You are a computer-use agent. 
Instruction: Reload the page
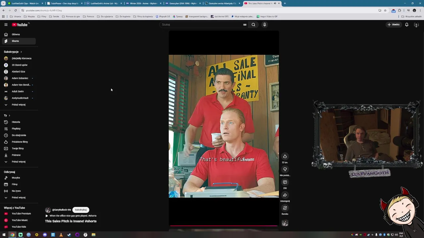(15, 10)
